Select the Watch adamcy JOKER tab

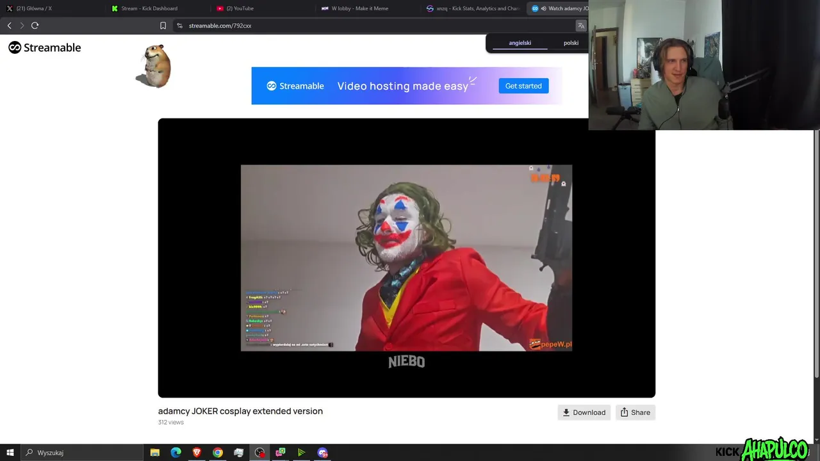tap(557, 8)
